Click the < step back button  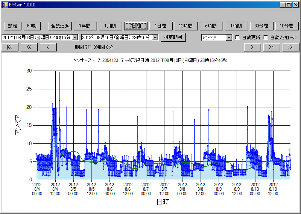(x=48, y=47)
